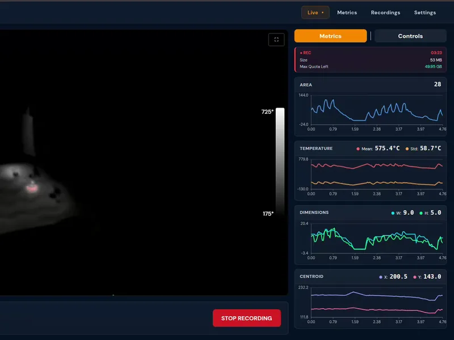
Task: Click the red Mean legend dot
Action: click(358, 149)
